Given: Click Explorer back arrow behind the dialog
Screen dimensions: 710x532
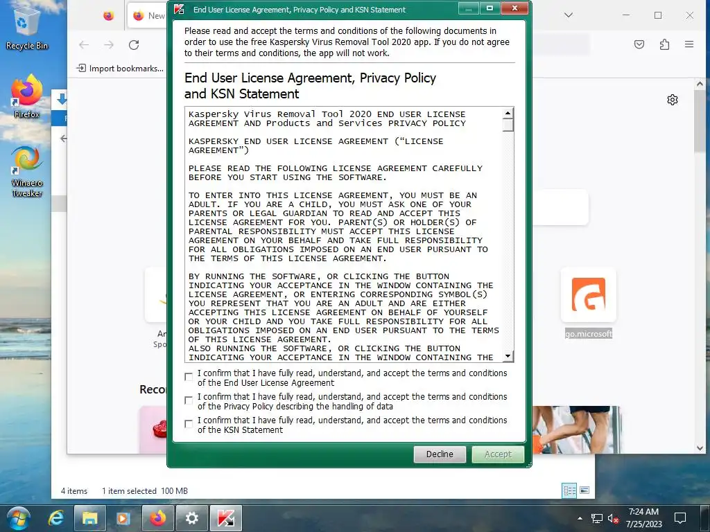Looking at the screenshot, I should pos(63,139).
